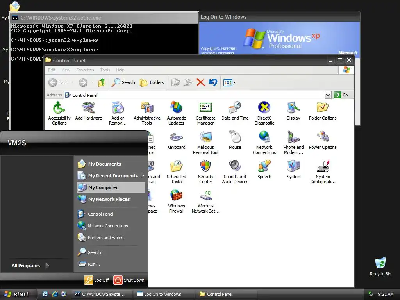Open Automatic Updates icon

pos(176,114)
